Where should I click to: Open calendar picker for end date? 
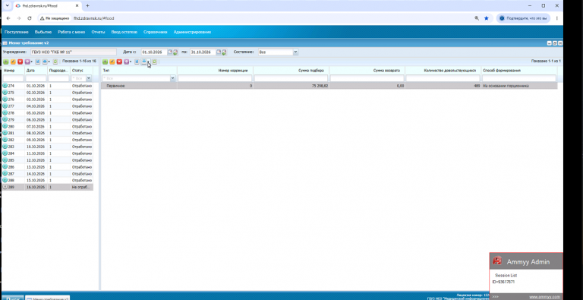tap(219, 52)
